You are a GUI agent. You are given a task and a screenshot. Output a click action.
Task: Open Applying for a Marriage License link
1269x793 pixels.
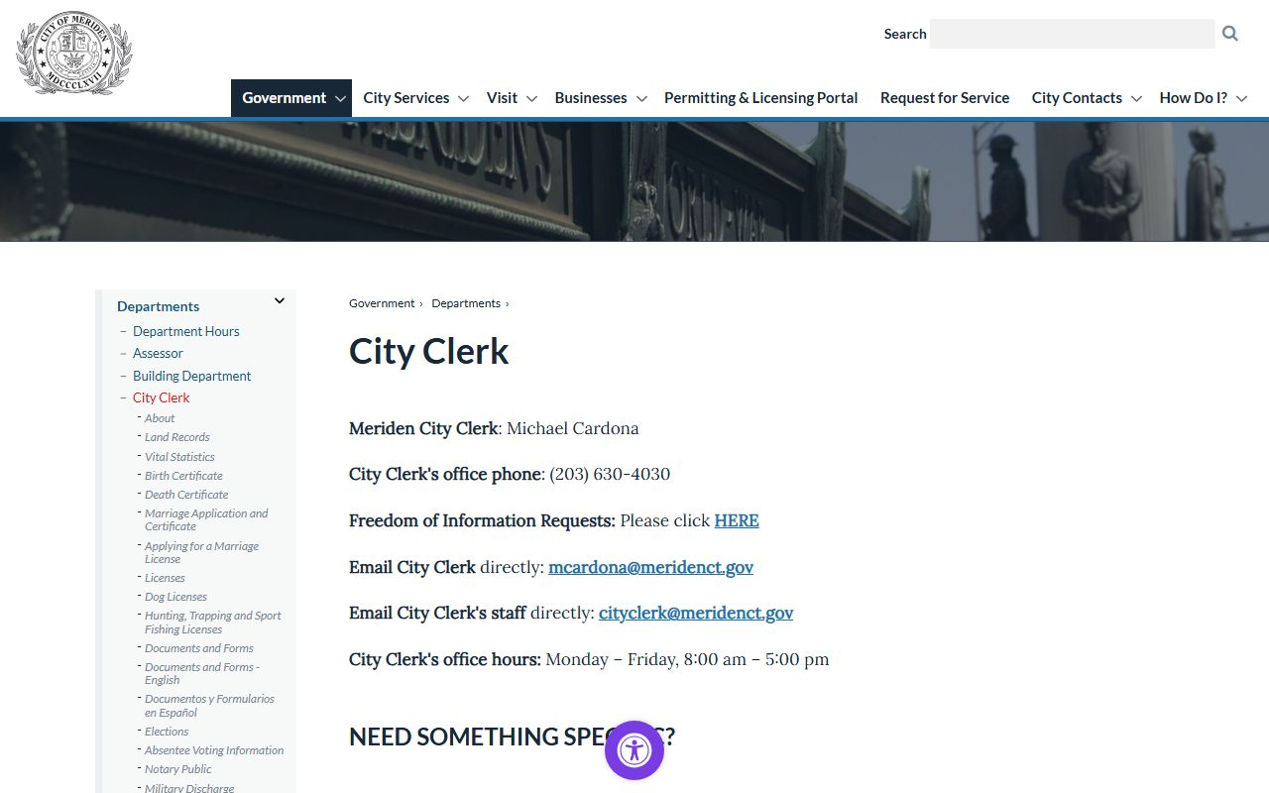(x=201, y=552)
